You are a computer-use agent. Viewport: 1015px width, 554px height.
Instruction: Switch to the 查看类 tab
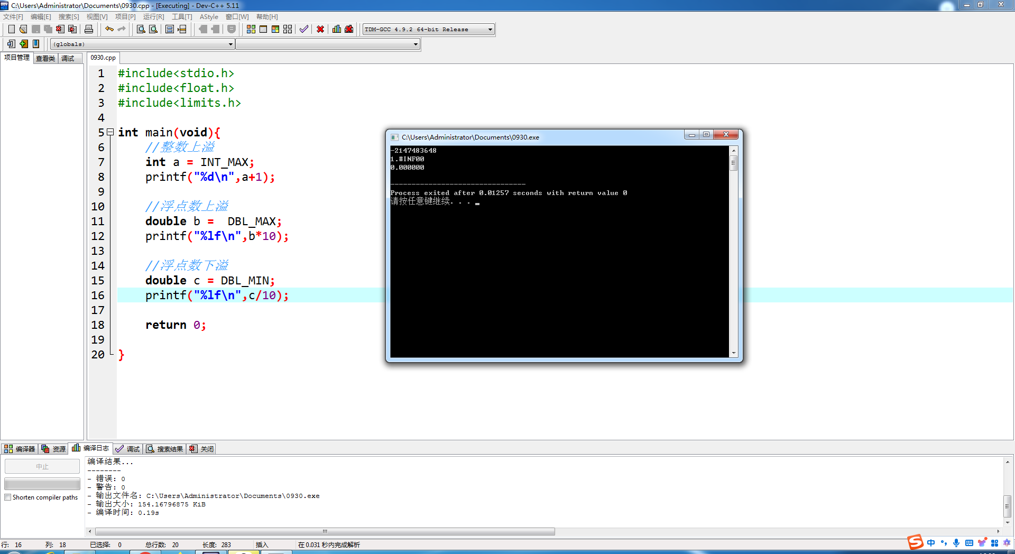tap(45, 59)
